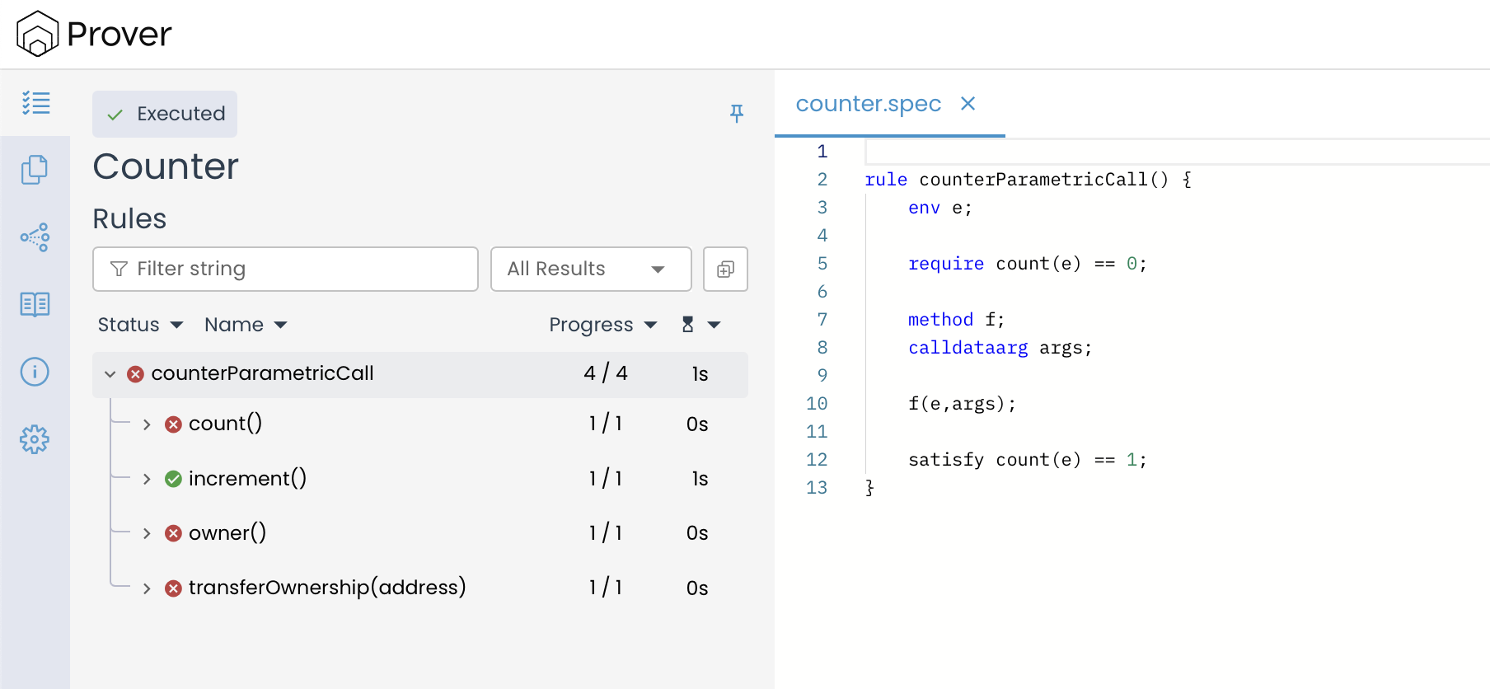The height and width of the screenshot is (689, 1490).
Task: Open the call graph sidebar icon
Action: click(x=35, y=237)
